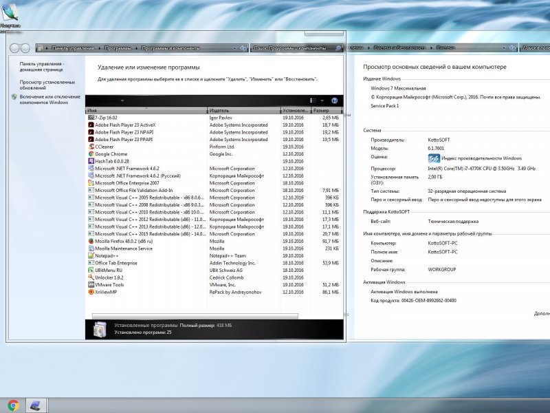Select Microsoft Visual C++ 2015 Redistributable row
The height and width of the screenshot is (413, 550).
(214, 234)
